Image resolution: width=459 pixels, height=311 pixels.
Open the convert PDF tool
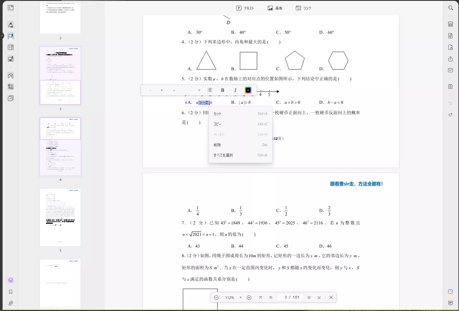[450, 36]
